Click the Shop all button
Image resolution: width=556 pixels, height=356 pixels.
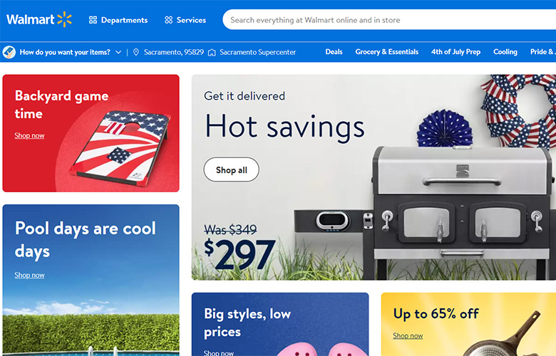tap(231, 169)
